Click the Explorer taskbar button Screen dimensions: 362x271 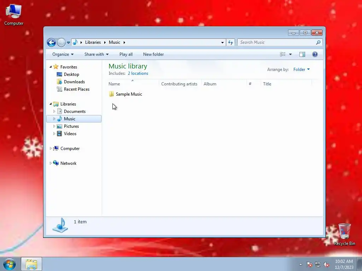pyautogui.click(x=31, y=264)
